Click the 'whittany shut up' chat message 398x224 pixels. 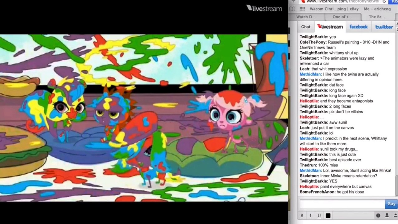pos(344,53)
